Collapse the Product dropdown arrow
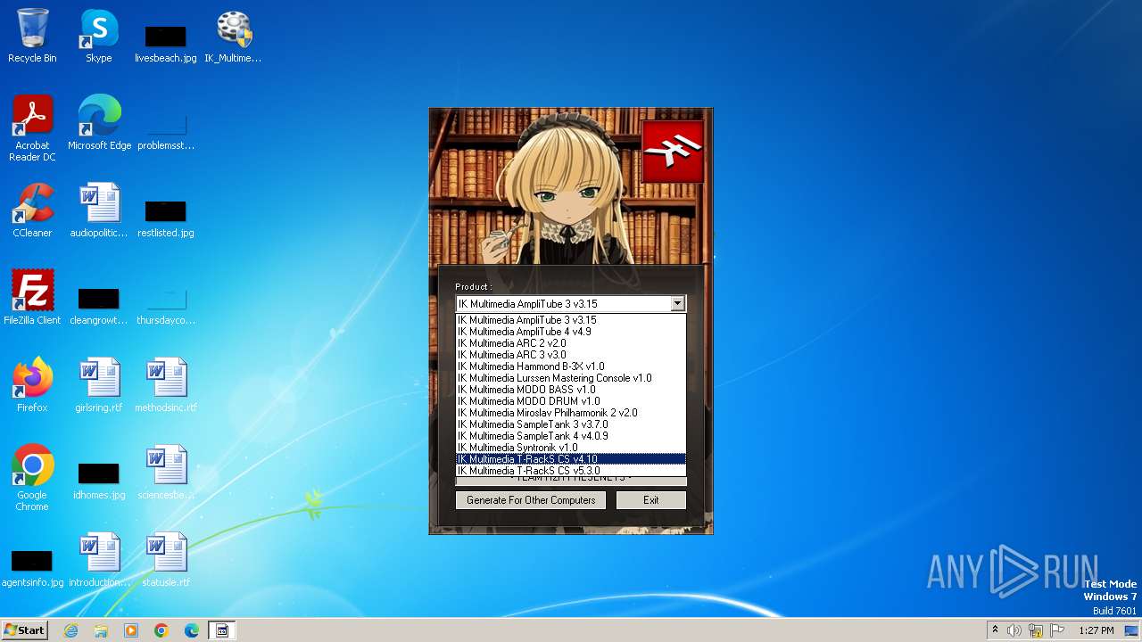 (677, 304)
